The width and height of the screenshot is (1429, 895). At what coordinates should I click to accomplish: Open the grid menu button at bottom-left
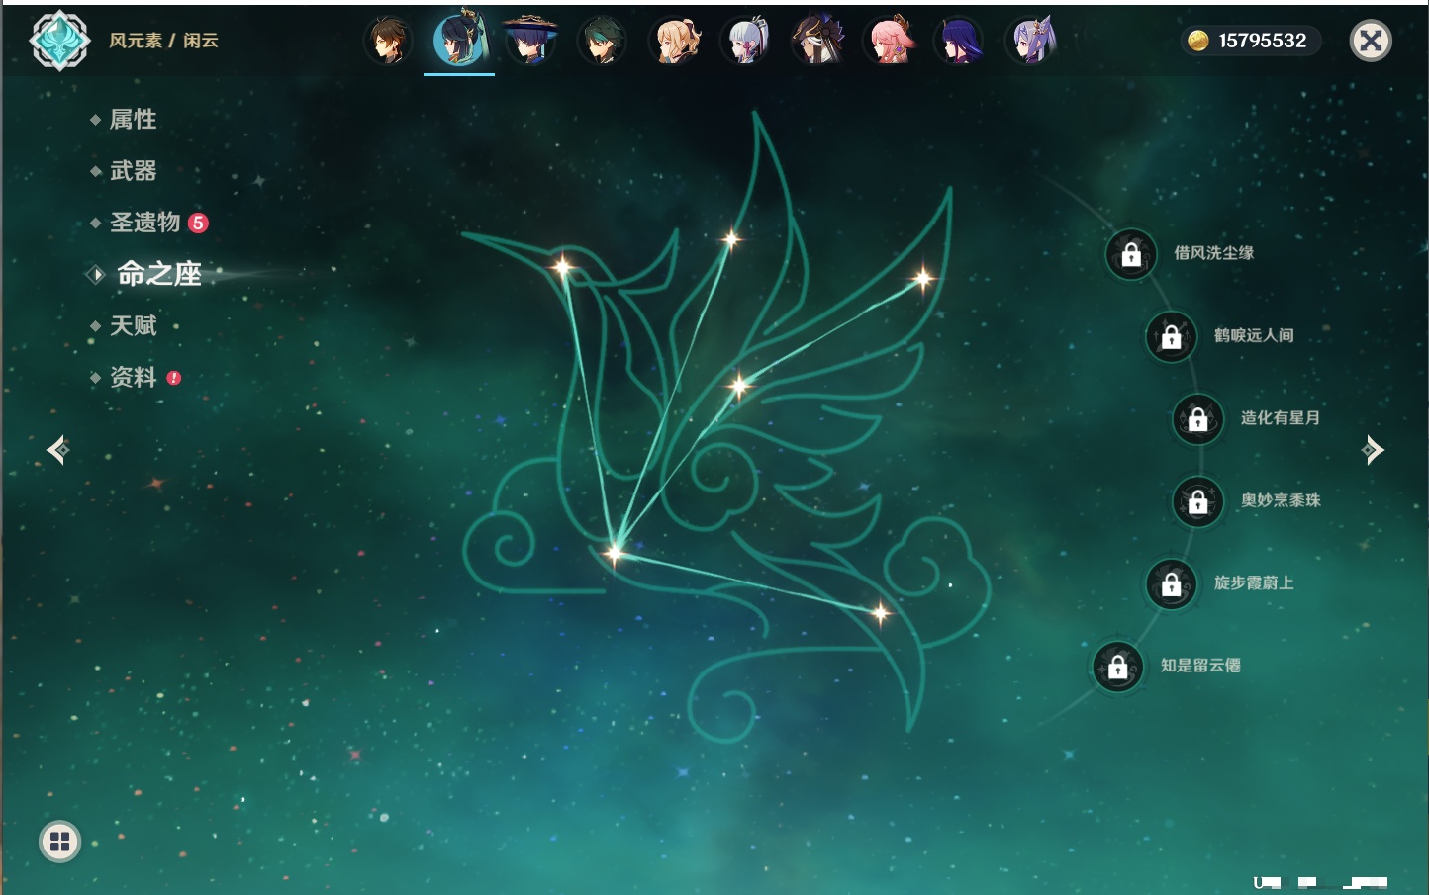point(59,842)
